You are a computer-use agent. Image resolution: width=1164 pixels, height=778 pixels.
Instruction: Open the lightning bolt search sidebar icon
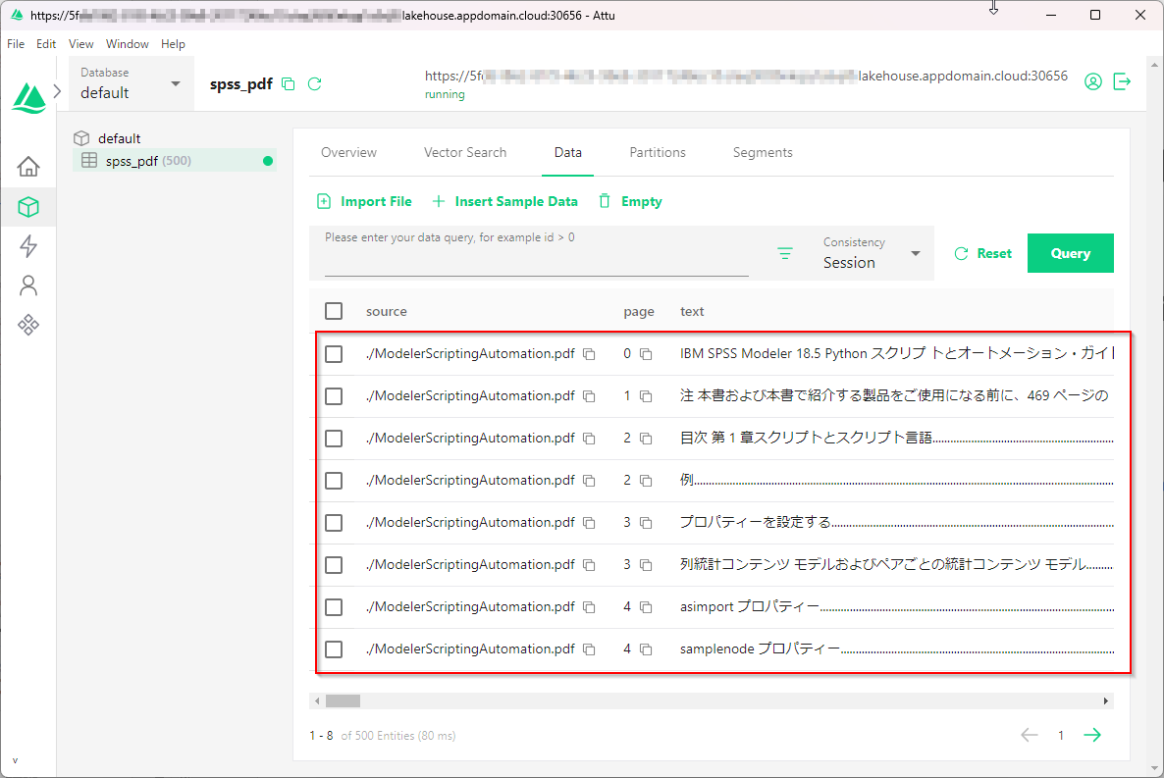click(x=28, y=245)
